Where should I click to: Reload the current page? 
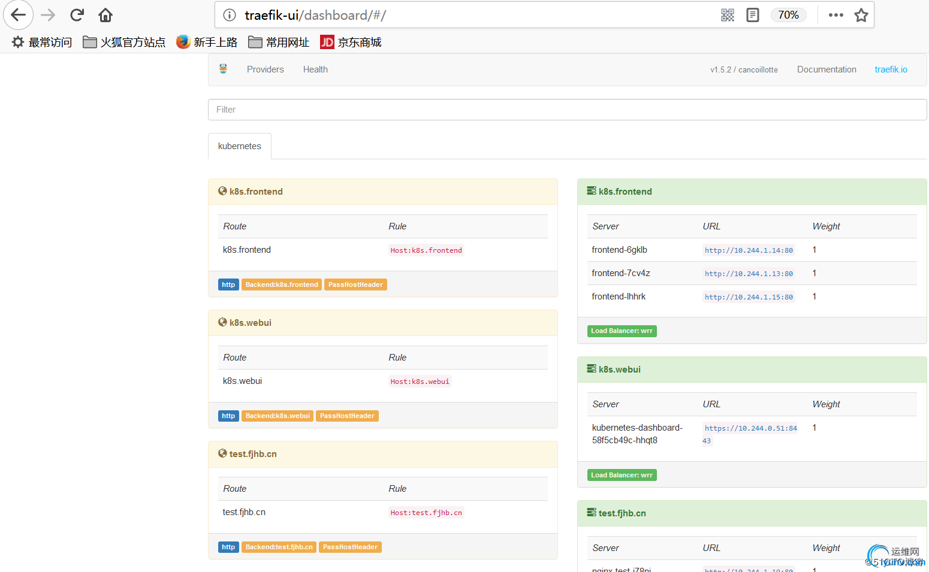77,15
